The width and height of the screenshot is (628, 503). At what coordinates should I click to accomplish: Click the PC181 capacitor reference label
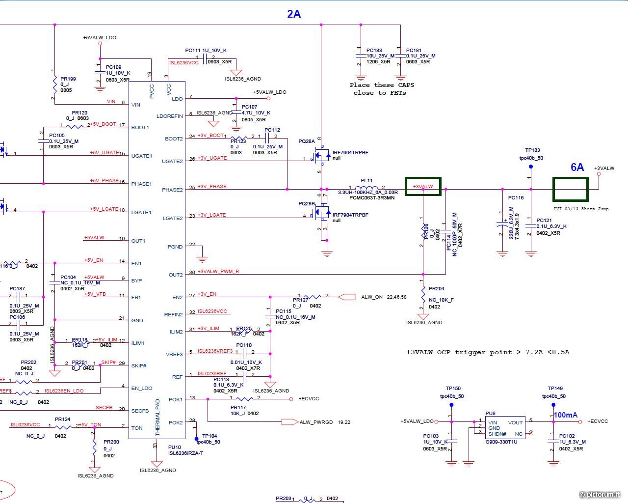pos(414,50)
